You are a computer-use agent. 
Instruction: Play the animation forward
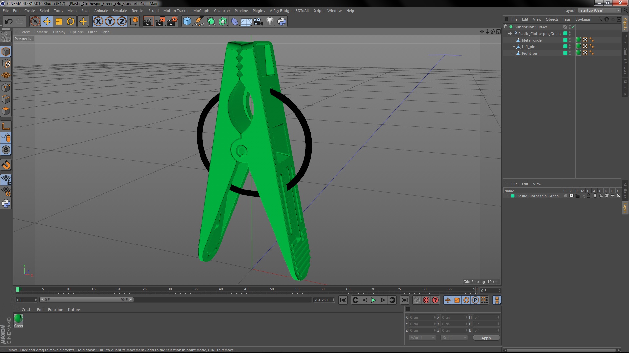point(373,300)
